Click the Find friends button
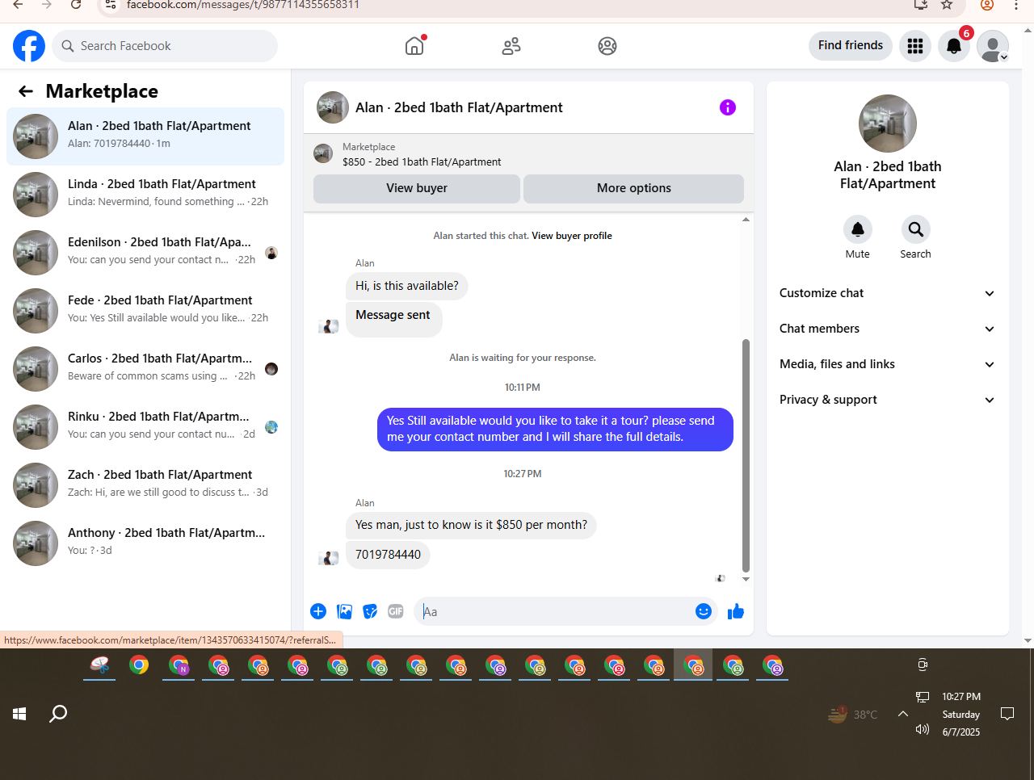 tap(851, 45)
